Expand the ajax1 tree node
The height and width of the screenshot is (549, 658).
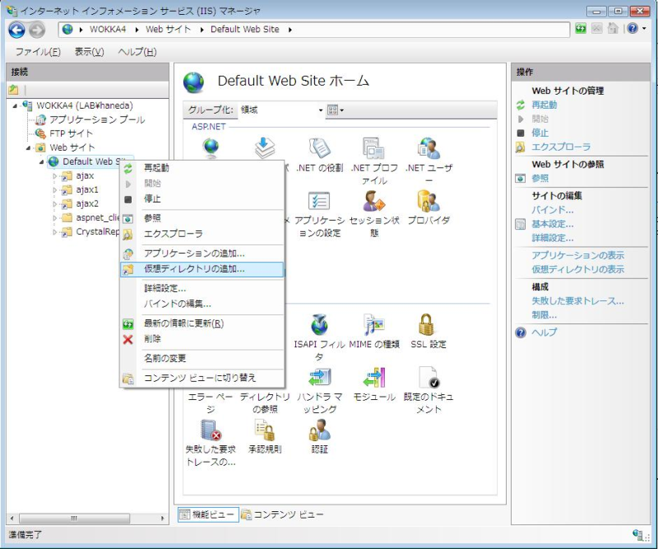(54, 190)
